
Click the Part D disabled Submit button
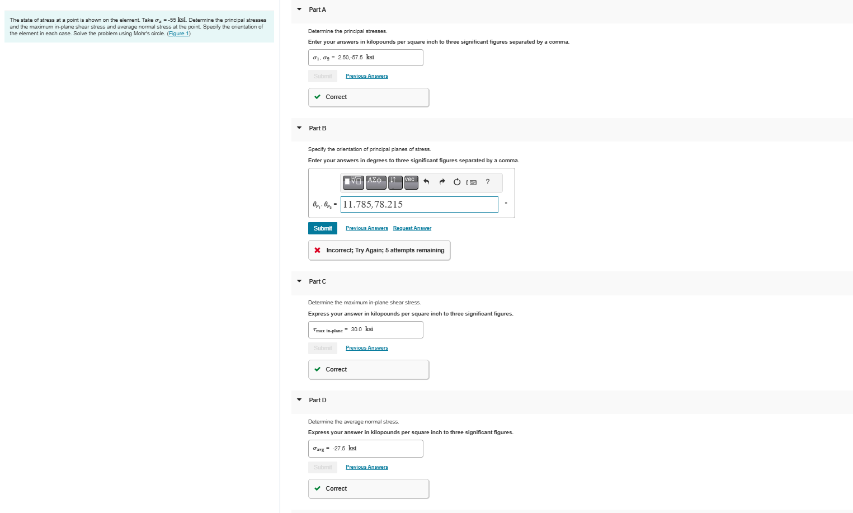coord(323,467)
